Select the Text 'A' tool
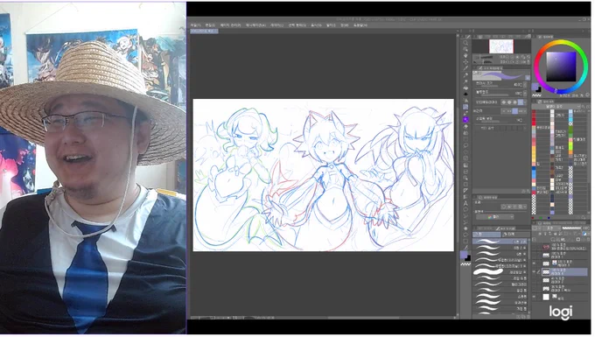This screenshot has width=595, height=337. click(465, 203)
